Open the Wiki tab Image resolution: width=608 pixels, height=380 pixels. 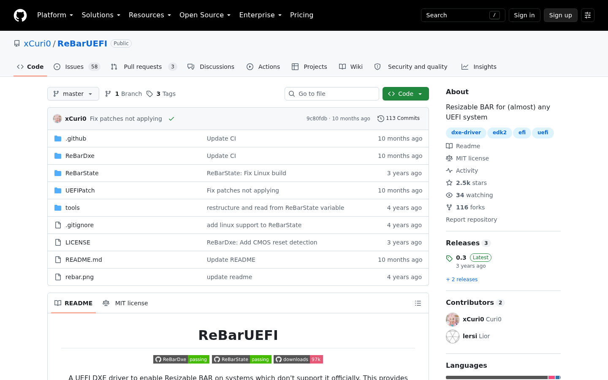pyautogui.click(x=351, y=67)
